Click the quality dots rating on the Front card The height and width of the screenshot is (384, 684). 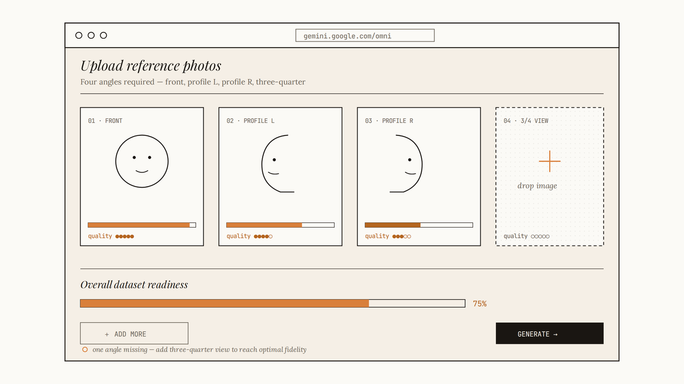tap(125, 236)
